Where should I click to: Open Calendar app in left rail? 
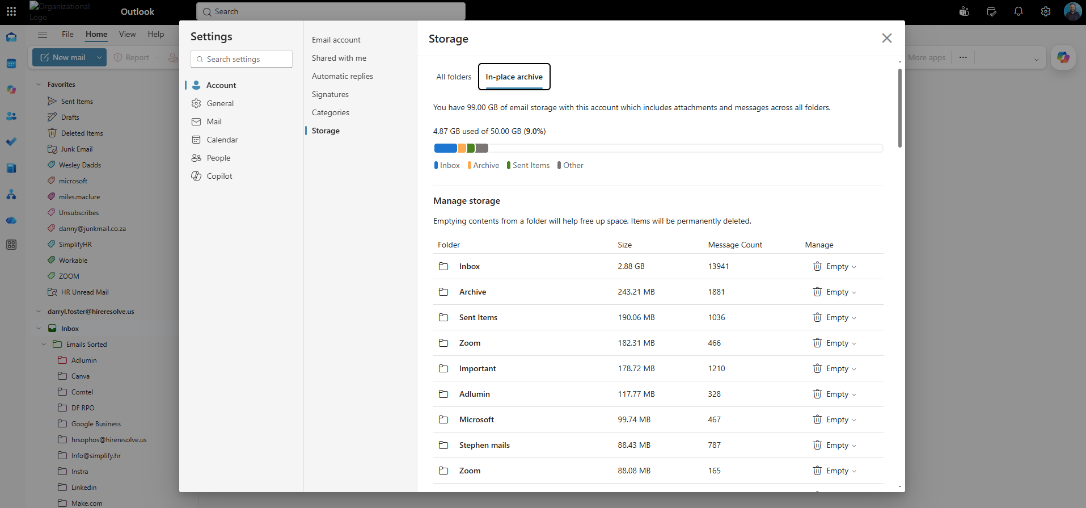(x=11, y=64)
